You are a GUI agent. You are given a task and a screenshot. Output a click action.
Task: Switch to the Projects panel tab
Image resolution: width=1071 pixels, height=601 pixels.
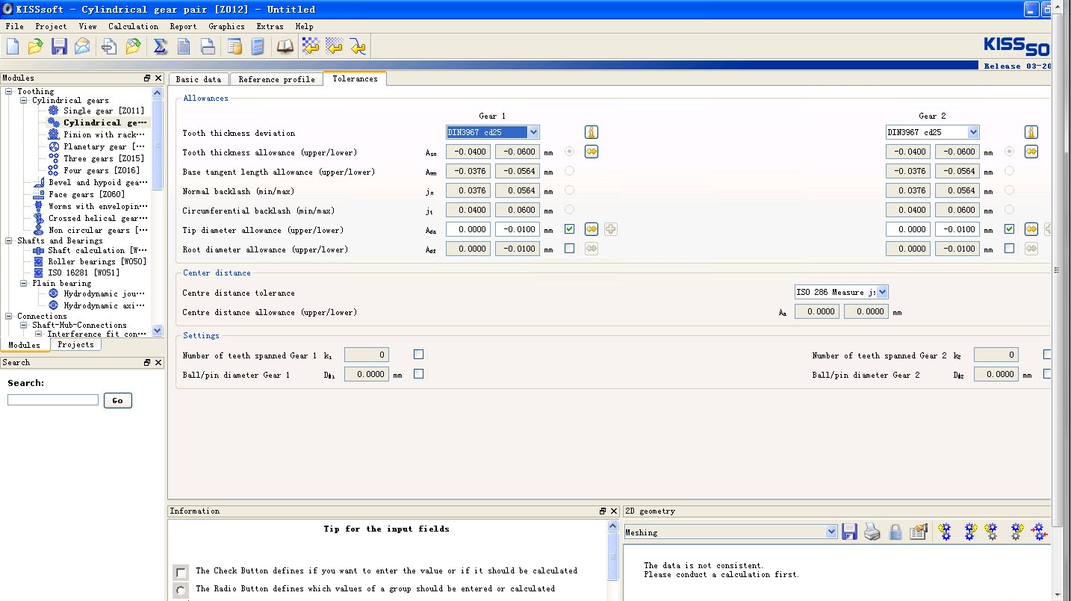(75, 344)
